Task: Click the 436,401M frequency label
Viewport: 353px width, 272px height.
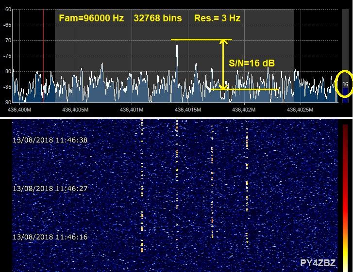Action: (132, 110)
